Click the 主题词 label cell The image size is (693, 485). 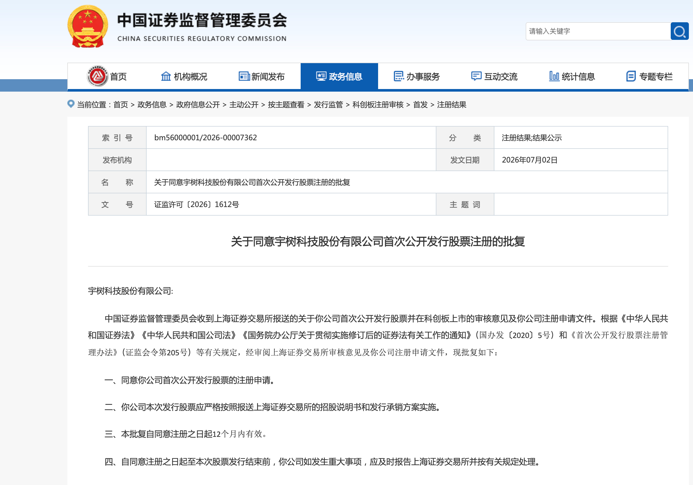click(x=465, y=204)
